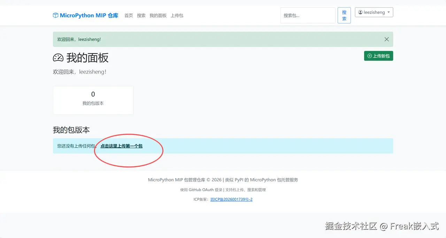Click the 我的包版本 section heading
The width and height of the screenshot is (446, 238).
[71, 130]
